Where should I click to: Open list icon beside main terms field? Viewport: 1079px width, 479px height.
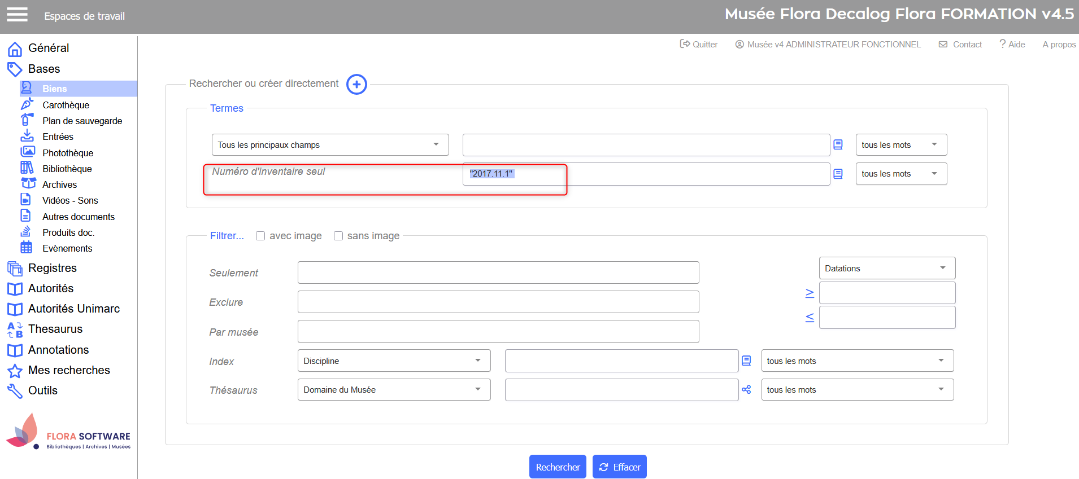(838, 145)
